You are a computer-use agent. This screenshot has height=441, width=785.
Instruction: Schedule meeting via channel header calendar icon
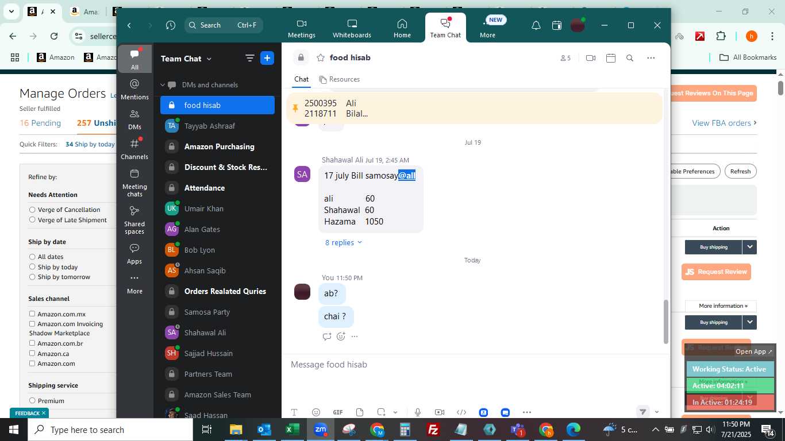(610, 58)
